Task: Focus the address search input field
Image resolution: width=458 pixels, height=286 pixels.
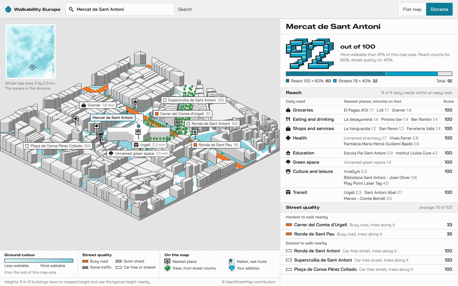Action: (x=124, y=9)
